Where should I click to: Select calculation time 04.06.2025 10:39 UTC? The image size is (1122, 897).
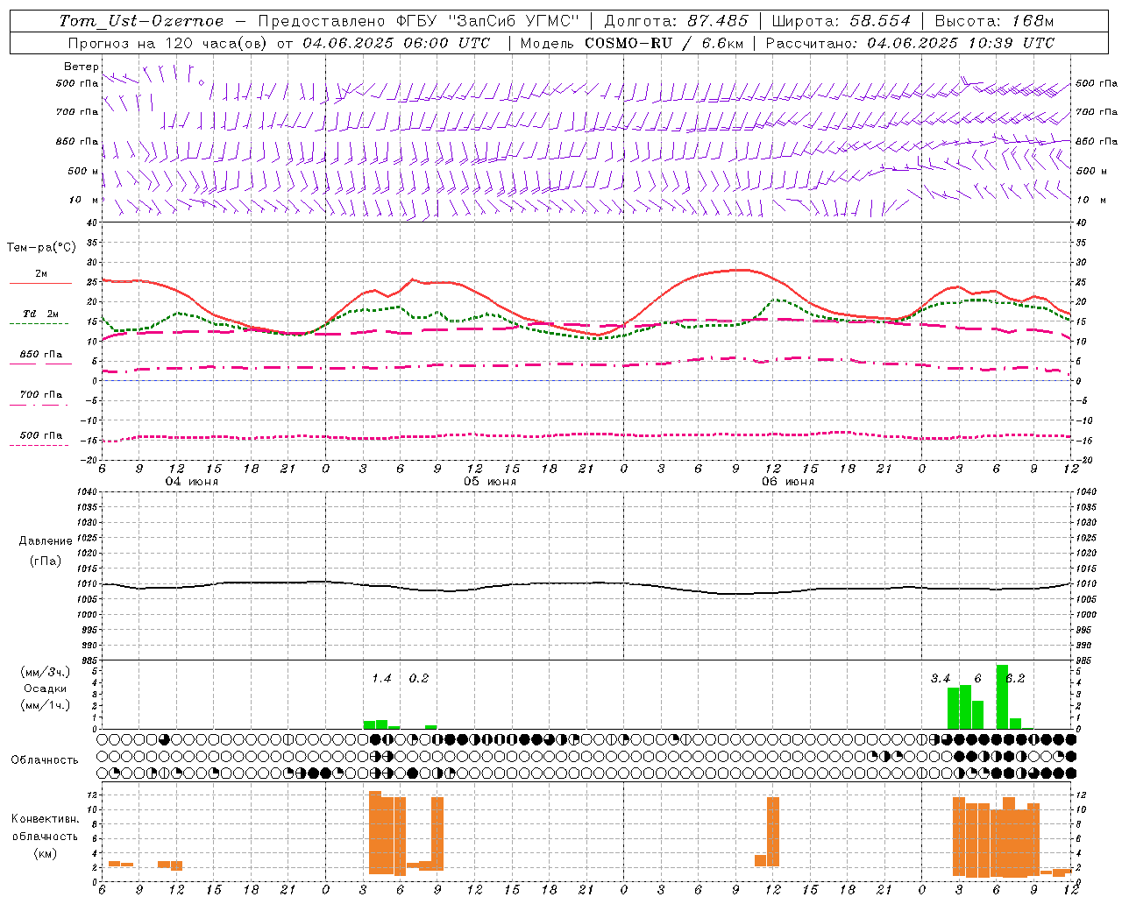(x=961, y=43)
